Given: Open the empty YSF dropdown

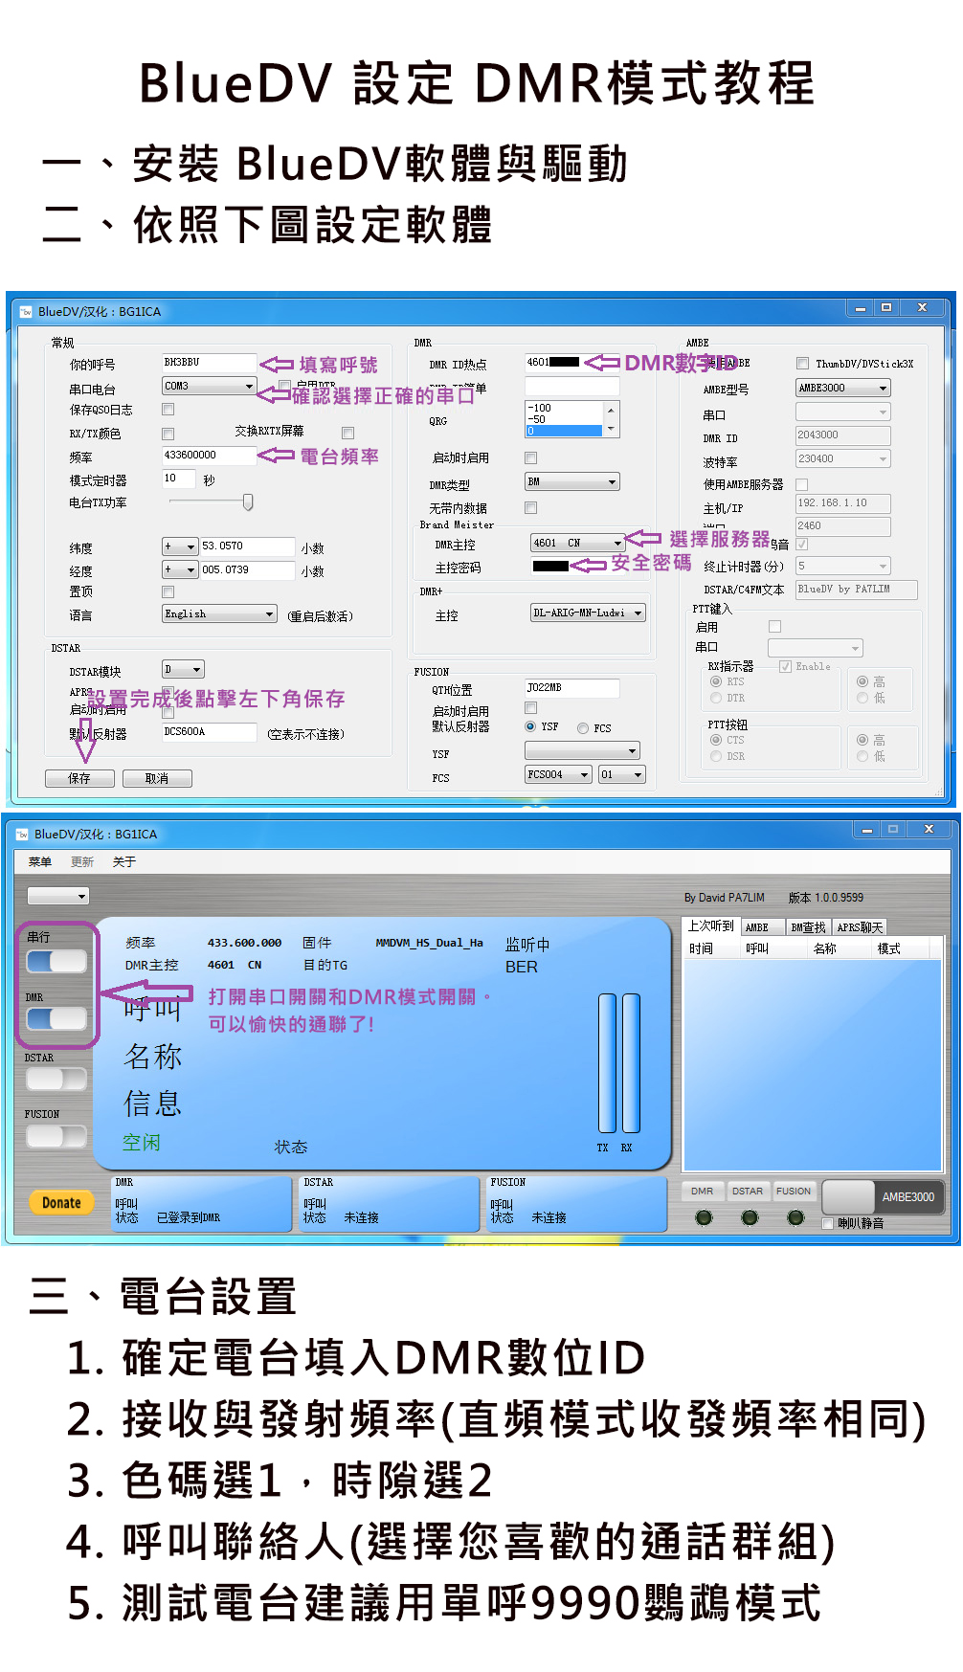Looking at the screenshot, I should (583, 751).
